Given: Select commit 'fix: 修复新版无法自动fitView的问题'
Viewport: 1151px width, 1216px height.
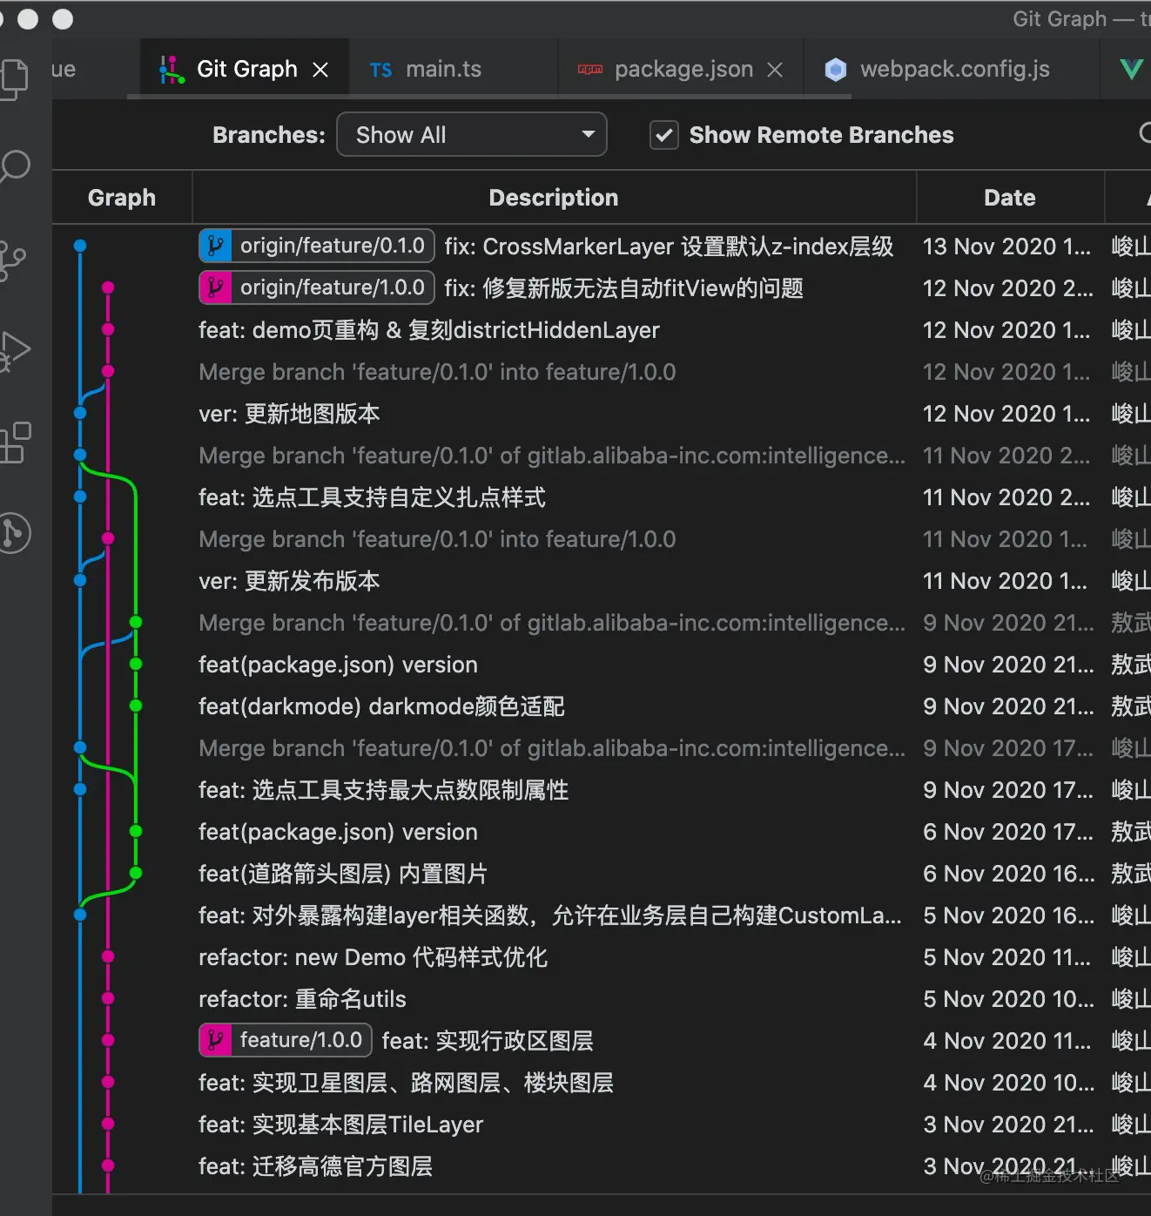Looking at the screenshot, I should pos(623,288).
